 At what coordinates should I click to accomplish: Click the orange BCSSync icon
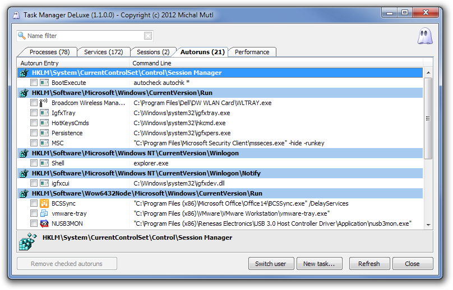pyautogui.click(x=44, y=203)
